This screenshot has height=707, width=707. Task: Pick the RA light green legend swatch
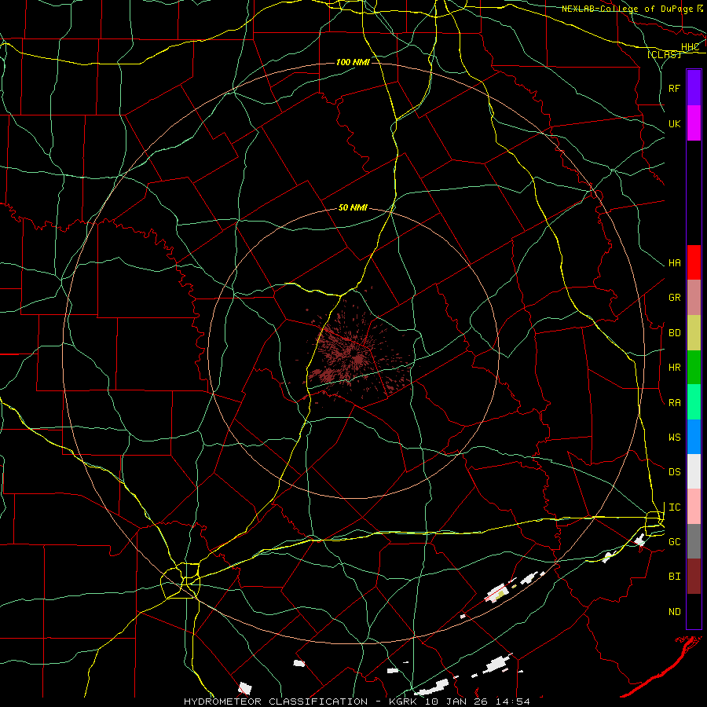[x=694, y=402]
